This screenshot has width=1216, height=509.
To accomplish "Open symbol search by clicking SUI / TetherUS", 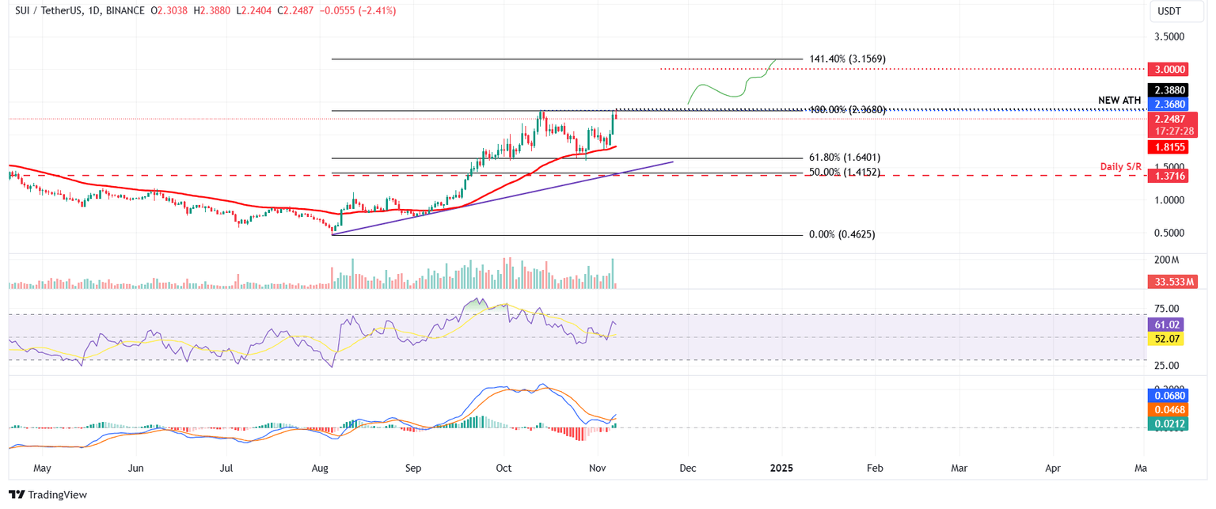I will (x=47, y=11).
